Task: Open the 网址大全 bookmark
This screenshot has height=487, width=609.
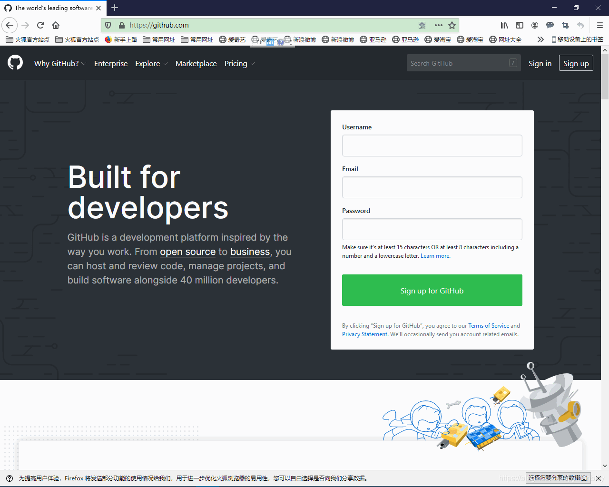Action: (505, 39)
